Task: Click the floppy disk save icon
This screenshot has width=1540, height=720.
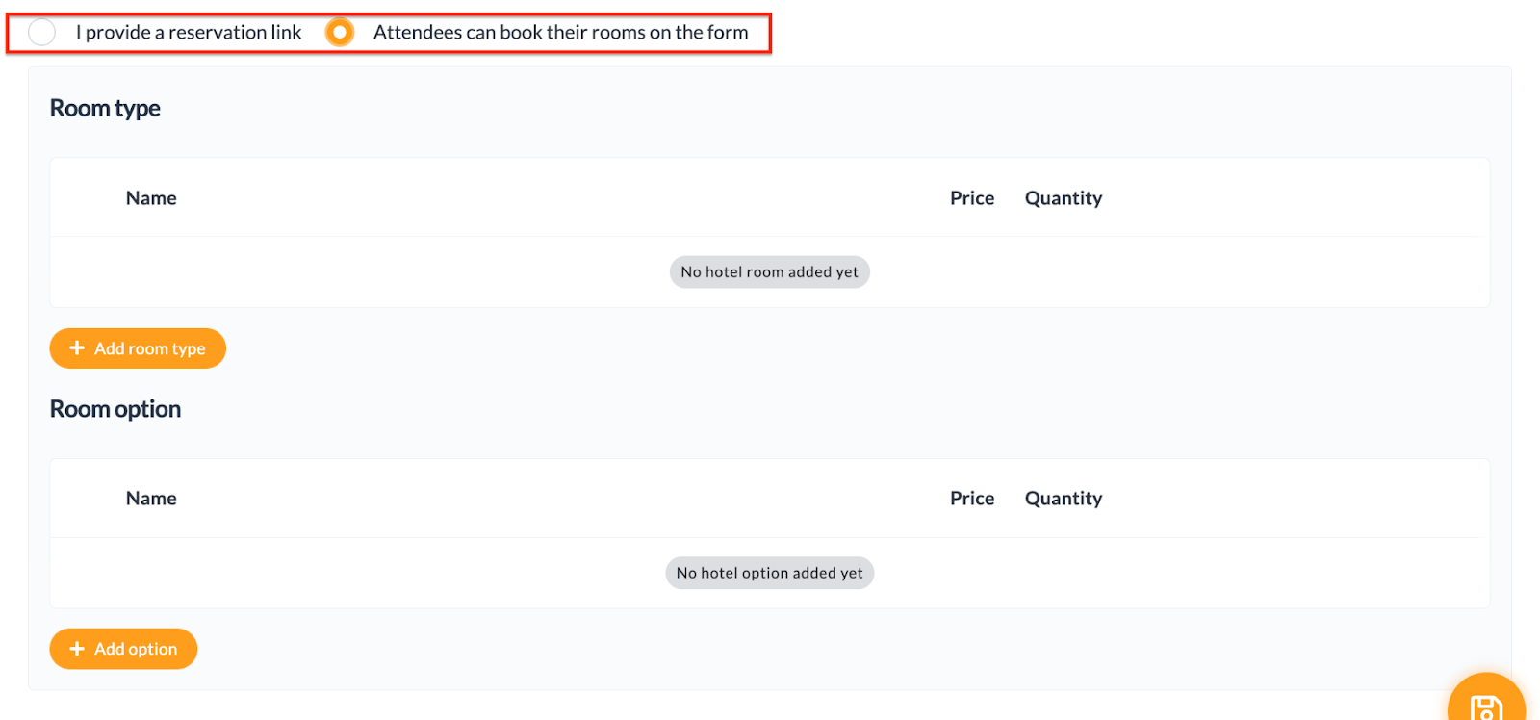Action: coord(1486,708)
